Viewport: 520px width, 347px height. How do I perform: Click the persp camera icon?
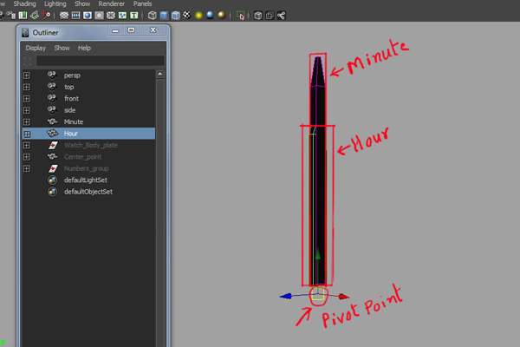(52, 75)
